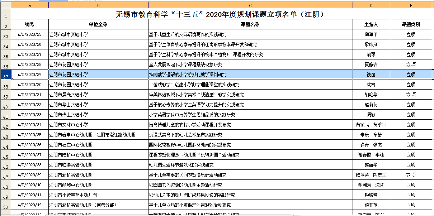Click column C header

(x=250, y=5)
